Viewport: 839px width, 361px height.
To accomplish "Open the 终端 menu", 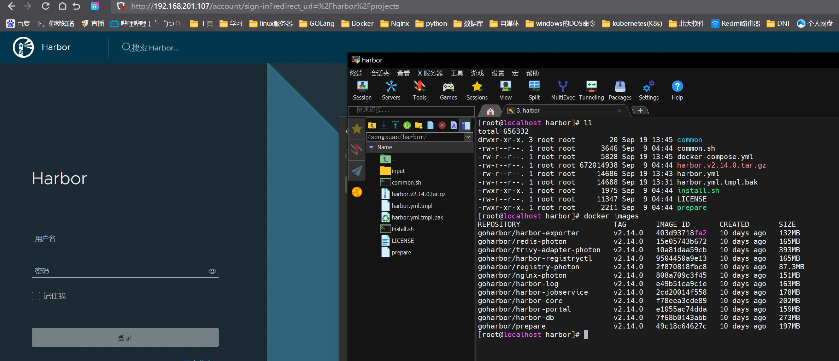I will coord(356,73).
